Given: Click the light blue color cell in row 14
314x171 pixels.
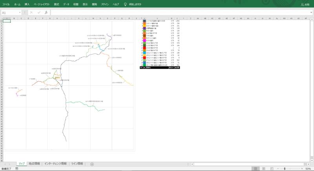Looking at the screenshot, I should [x=144, y=53].
